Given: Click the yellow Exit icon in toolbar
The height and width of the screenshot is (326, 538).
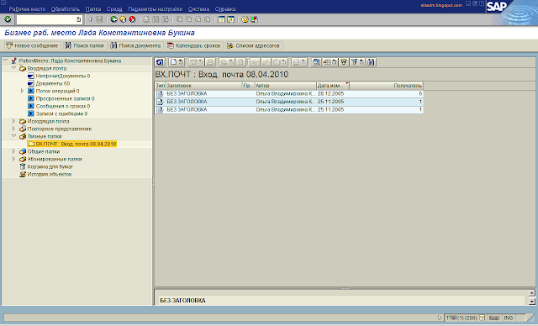Looking at the screenshot, I should point(124,19).
